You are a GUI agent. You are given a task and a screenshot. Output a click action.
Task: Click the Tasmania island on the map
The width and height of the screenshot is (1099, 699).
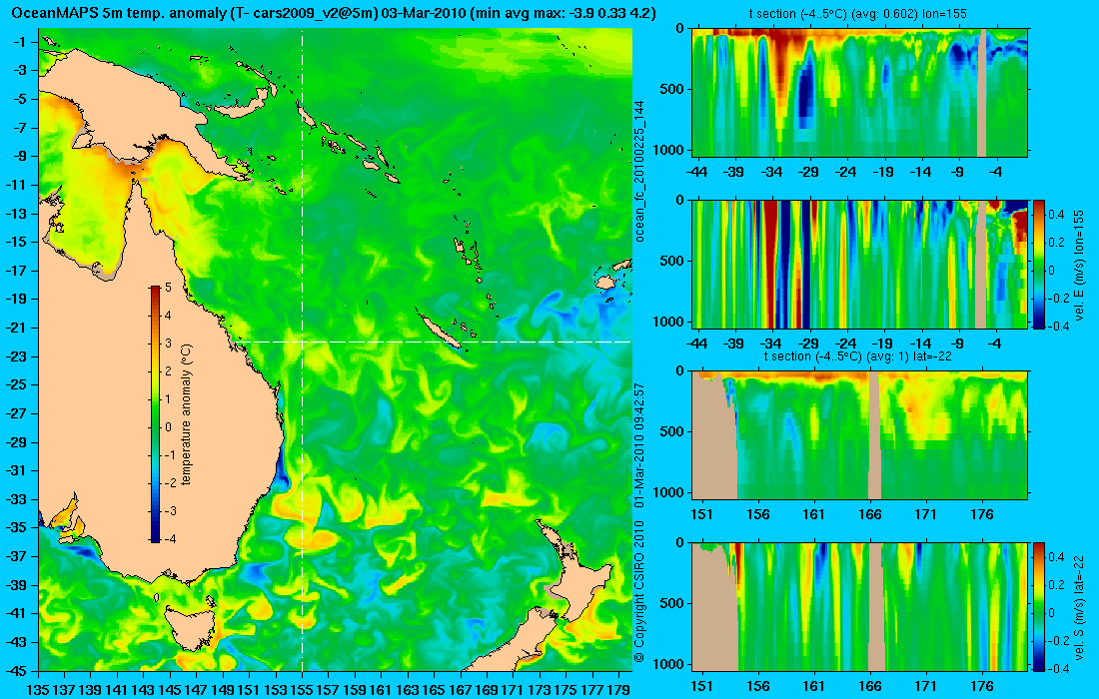click(189, 628)
